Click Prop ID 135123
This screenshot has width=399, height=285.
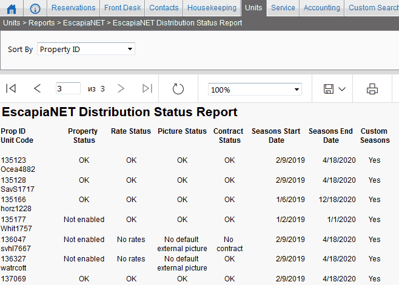[x=13, y=160]
